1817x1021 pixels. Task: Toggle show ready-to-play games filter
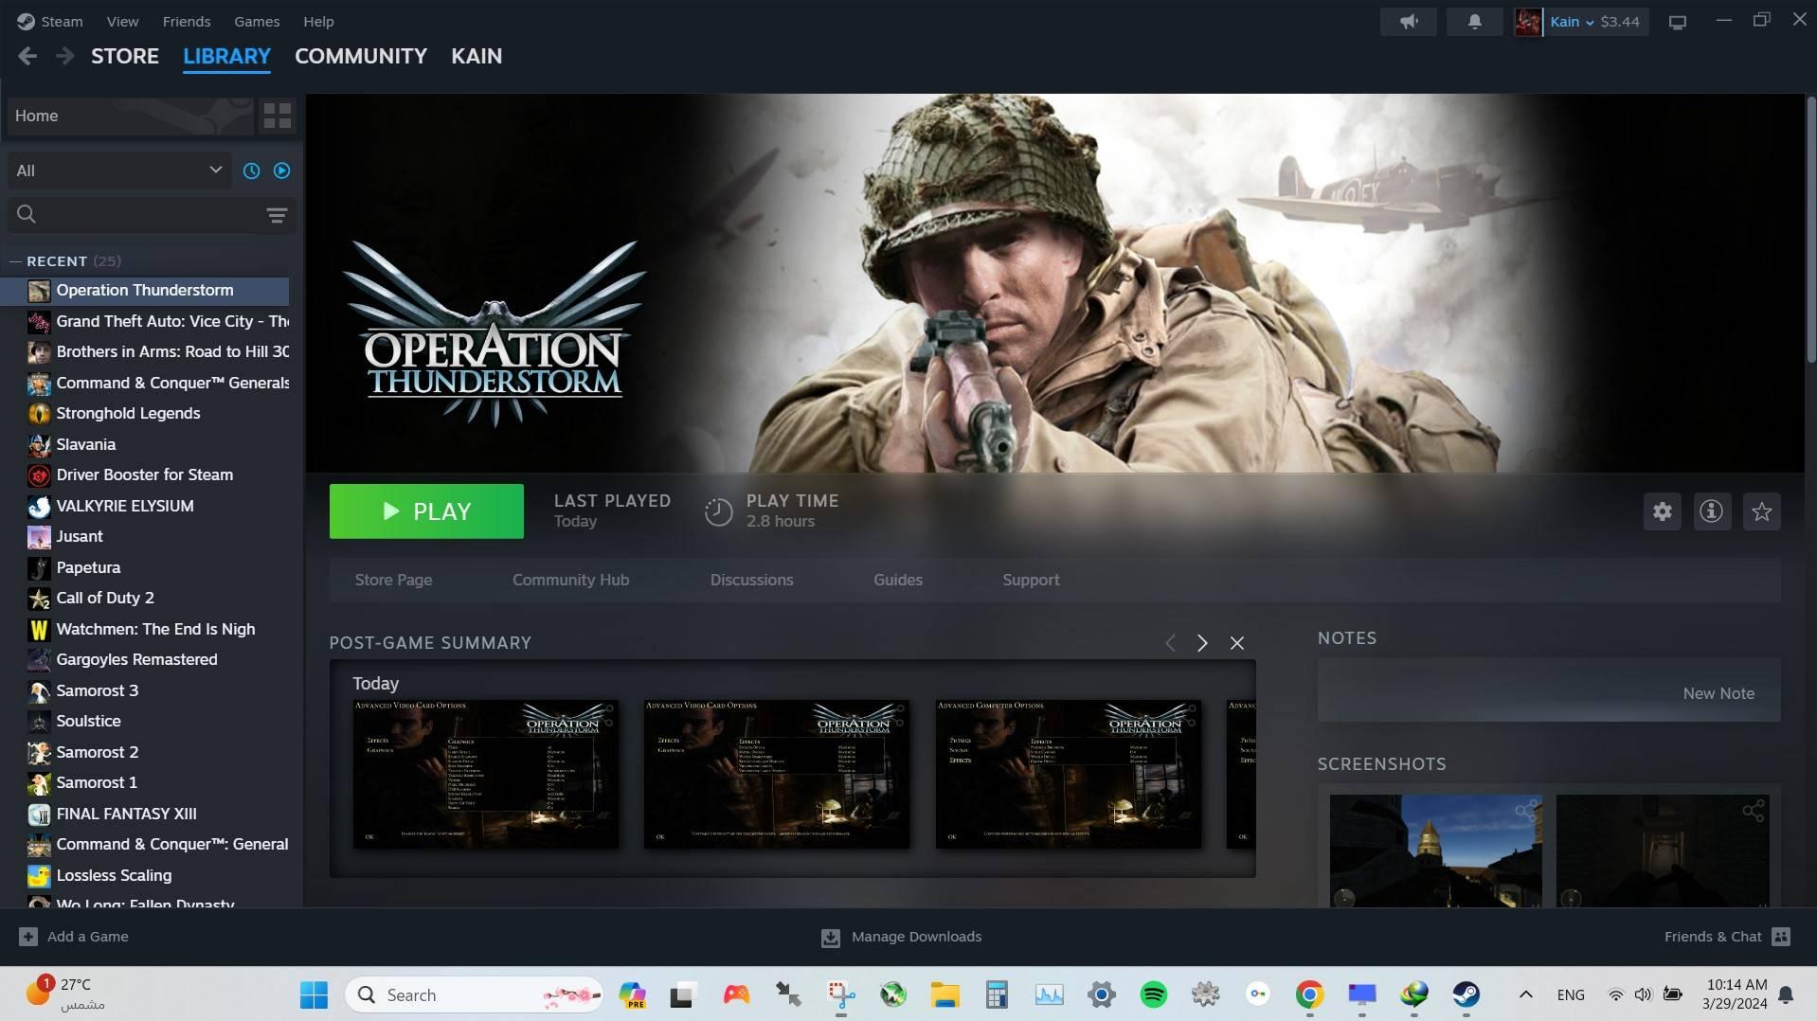(281, 170)
